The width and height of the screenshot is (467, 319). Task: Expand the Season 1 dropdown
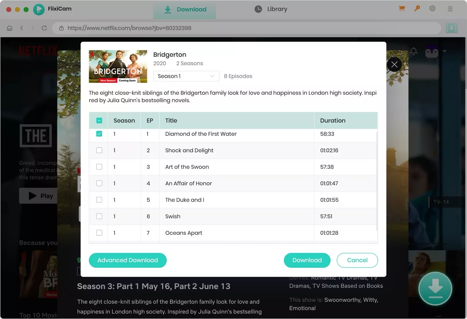click(186, 76)
